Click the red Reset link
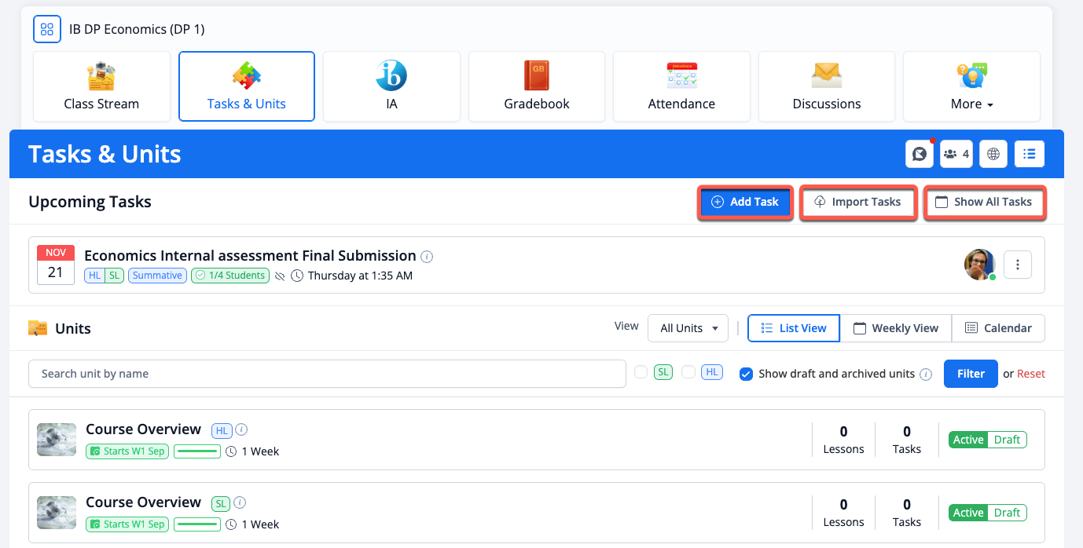This screenshot has width=1083, height=548. click(x=1030, y=374)
